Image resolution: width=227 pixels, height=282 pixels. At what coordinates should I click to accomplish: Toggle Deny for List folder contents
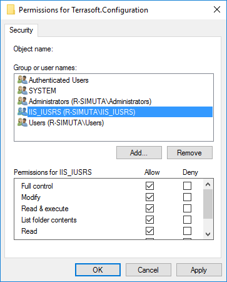(187, 219)
